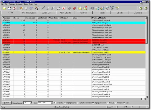
Task: Toggle the Filename checkbox
Action: (115, 103)
